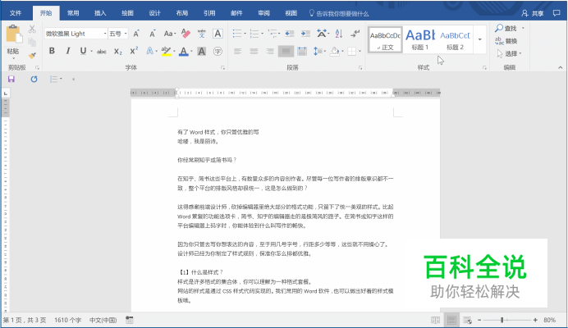568x328 pixels.
Task: Justify paragraph text
Action: pos(286,52)
